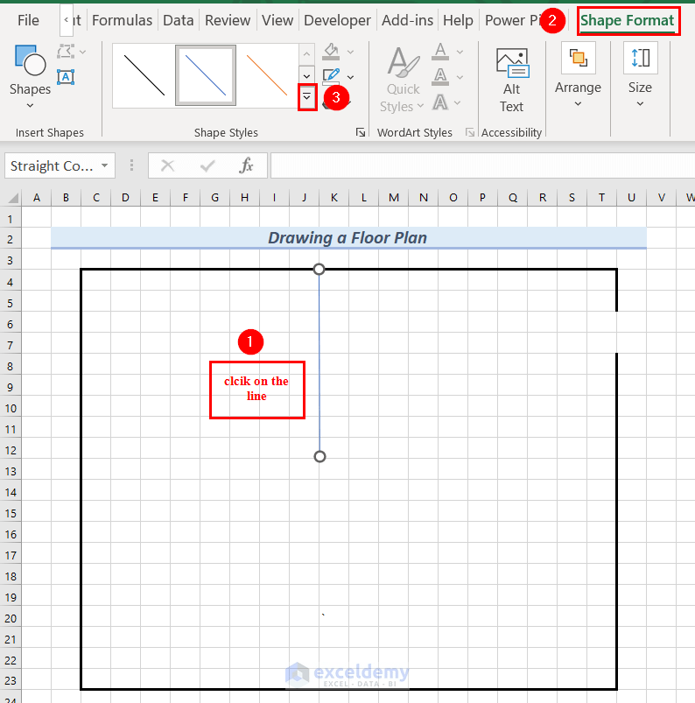This screenshot has height=703, width=695.
Task: Click the Shape Outline pen icon
Action: (x=332, y=76)
